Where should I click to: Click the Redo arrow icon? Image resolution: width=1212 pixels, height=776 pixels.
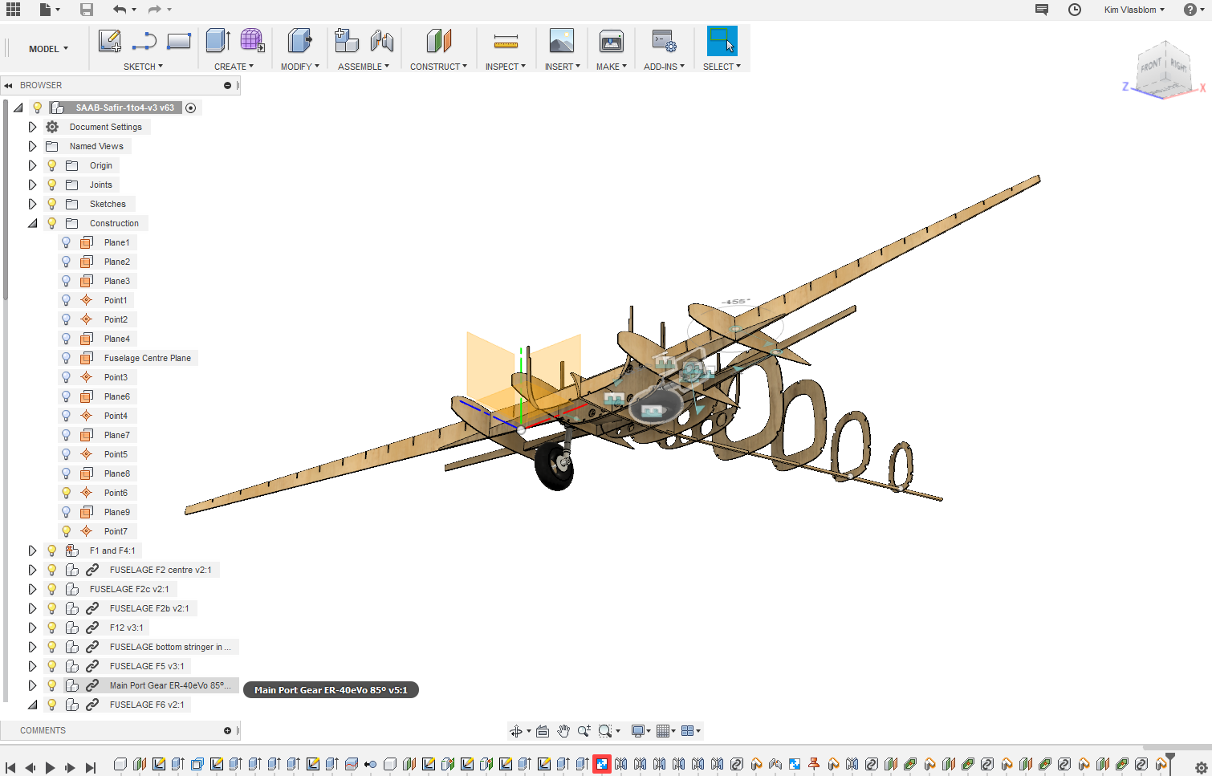click(155, 10)
